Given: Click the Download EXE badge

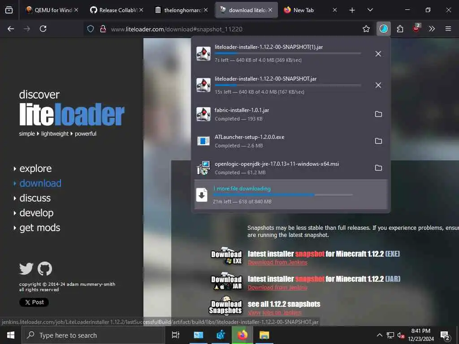Looking at the screenshot, I should 226,256.
